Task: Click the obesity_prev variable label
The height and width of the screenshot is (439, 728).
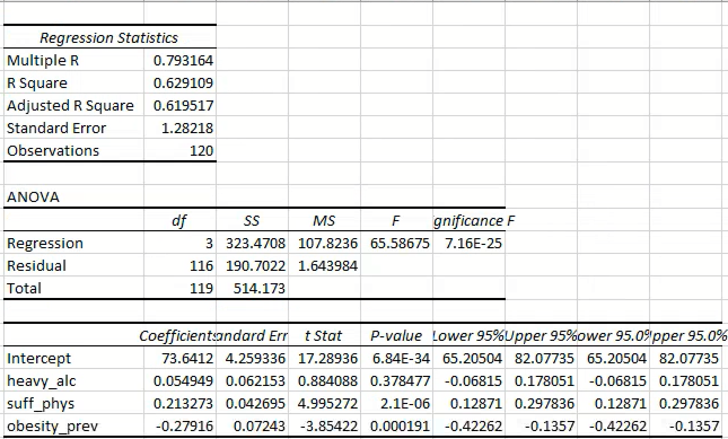Action: 52,426
